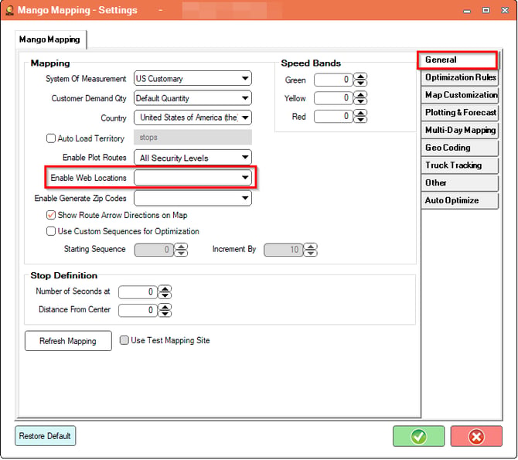Expand Enable Web Locations dropdown
Image resolution: width=518 pixels, height=460 pixels.
pyautogui.click(x=193, y=178)
